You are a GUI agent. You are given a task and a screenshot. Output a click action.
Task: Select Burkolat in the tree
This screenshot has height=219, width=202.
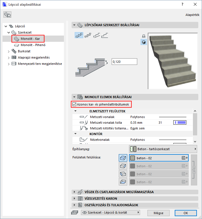click(x=24, y=51)
